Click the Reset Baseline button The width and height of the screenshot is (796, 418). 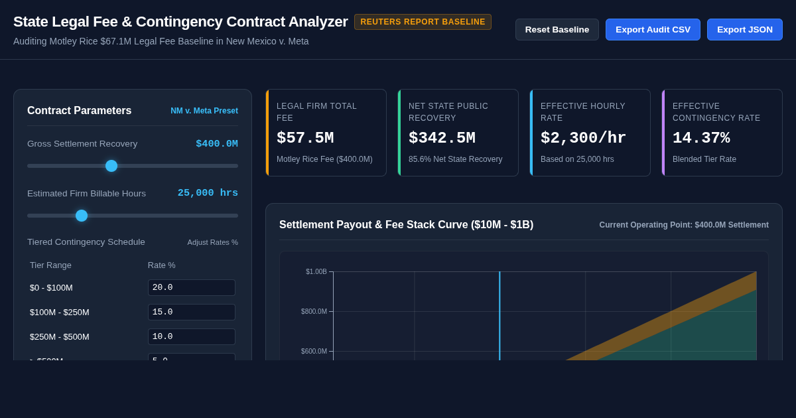[x=557, y=29]
